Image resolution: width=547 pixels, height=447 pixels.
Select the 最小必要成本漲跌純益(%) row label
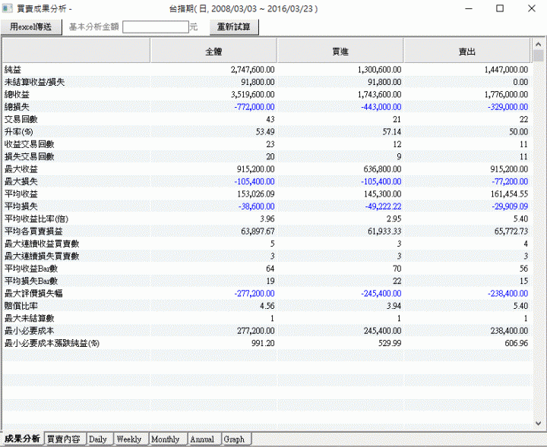click(x=52, y=343)
